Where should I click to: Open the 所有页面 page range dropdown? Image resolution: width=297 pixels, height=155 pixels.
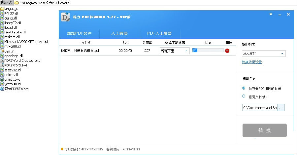click(175, 51)
